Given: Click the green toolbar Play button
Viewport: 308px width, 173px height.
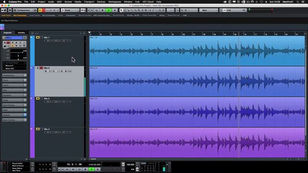Looking at the screenshot, I should (109, 10).
